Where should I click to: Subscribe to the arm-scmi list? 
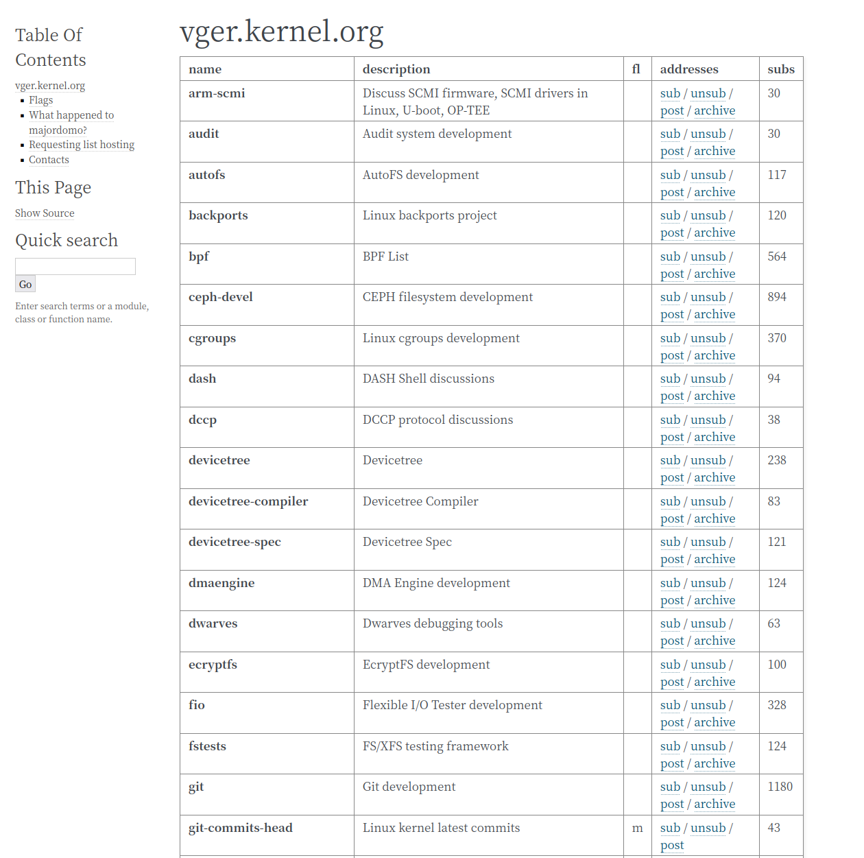[x=670, y=93]
